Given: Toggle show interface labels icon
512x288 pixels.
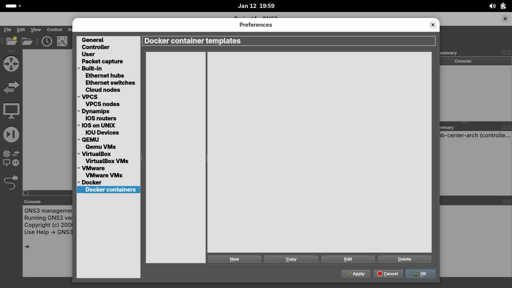Looking at the screenshot, I should tap(62, 41).
